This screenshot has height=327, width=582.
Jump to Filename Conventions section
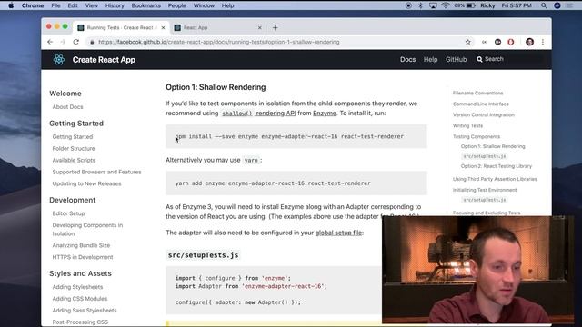[477, 93]
